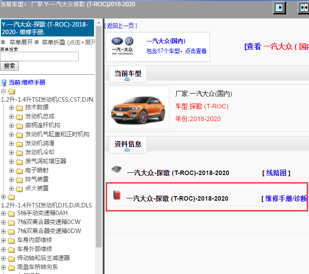This screenshot has width=309, height=274.
Task: Select 发动机冷却 tree item
Action: tap(40, 153)
